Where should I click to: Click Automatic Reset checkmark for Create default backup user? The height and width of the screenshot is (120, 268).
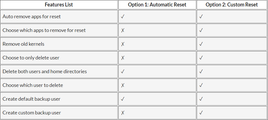[x=123, y=99]
